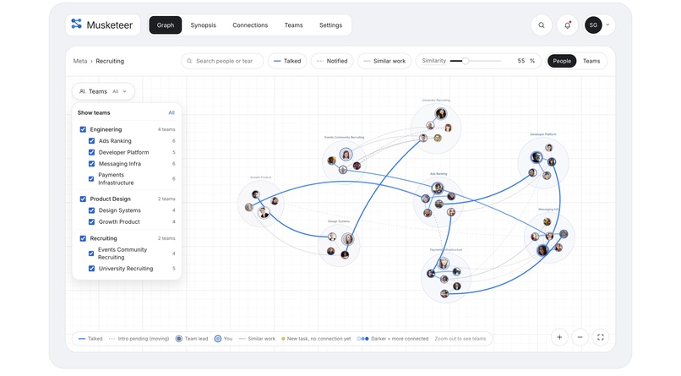Focus the Search people or teams field

click(222, 61)
